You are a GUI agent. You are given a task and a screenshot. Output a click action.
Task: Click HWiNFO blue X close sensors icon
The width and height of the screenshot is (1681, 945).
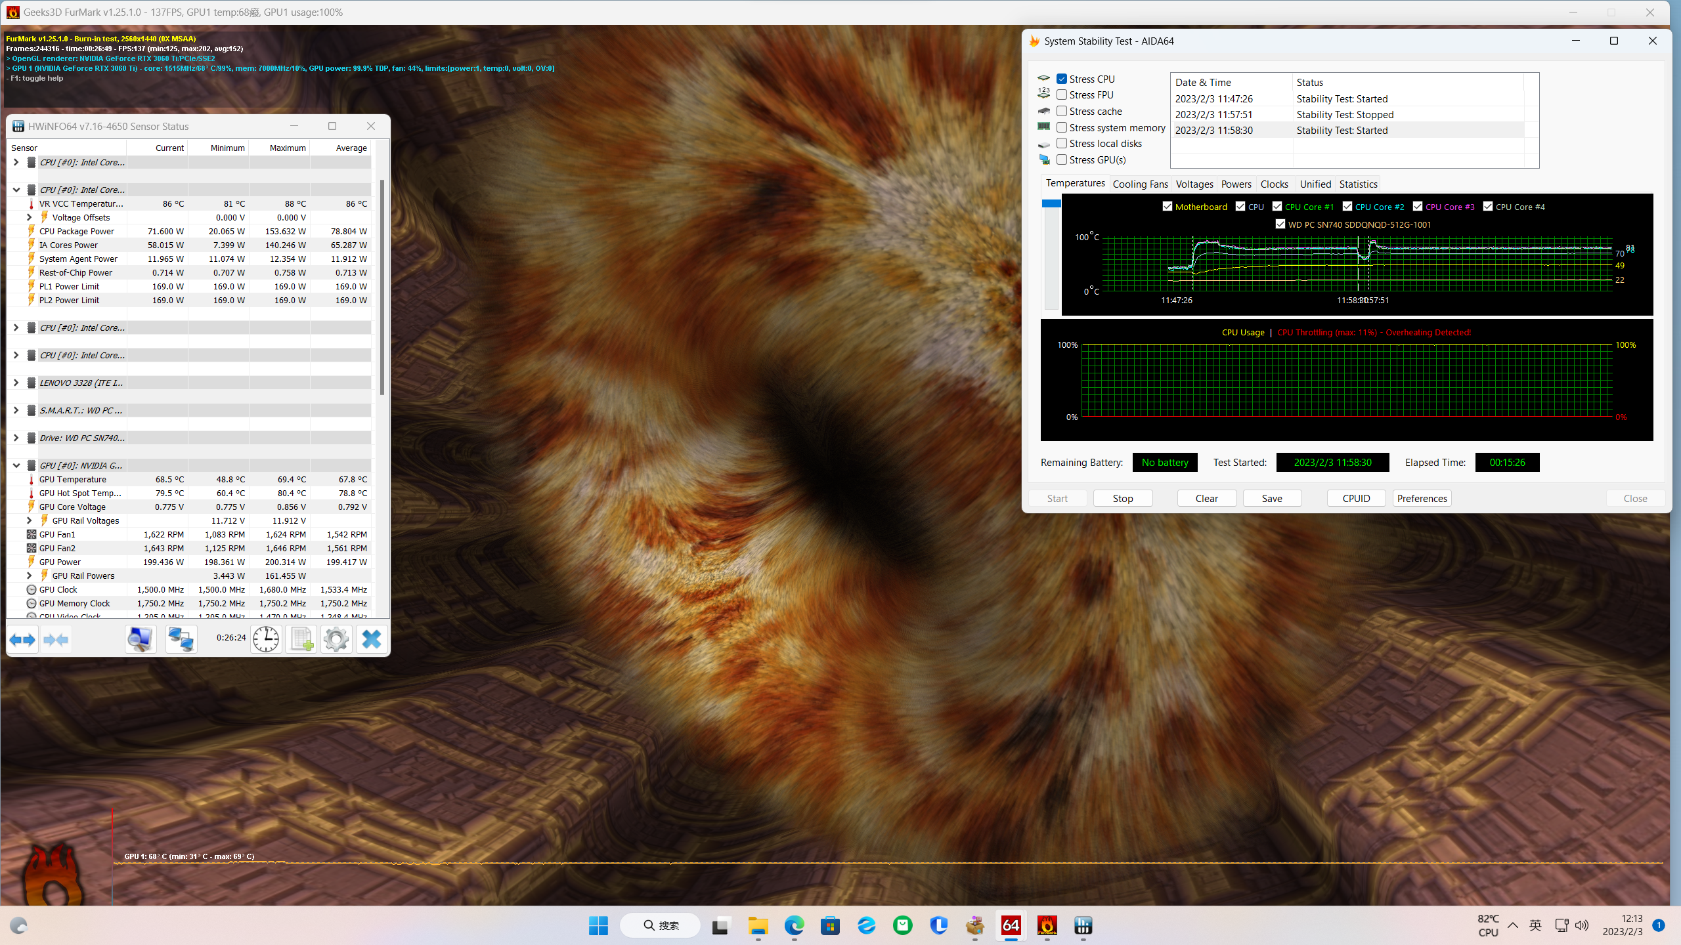click(x=371, y=639)
